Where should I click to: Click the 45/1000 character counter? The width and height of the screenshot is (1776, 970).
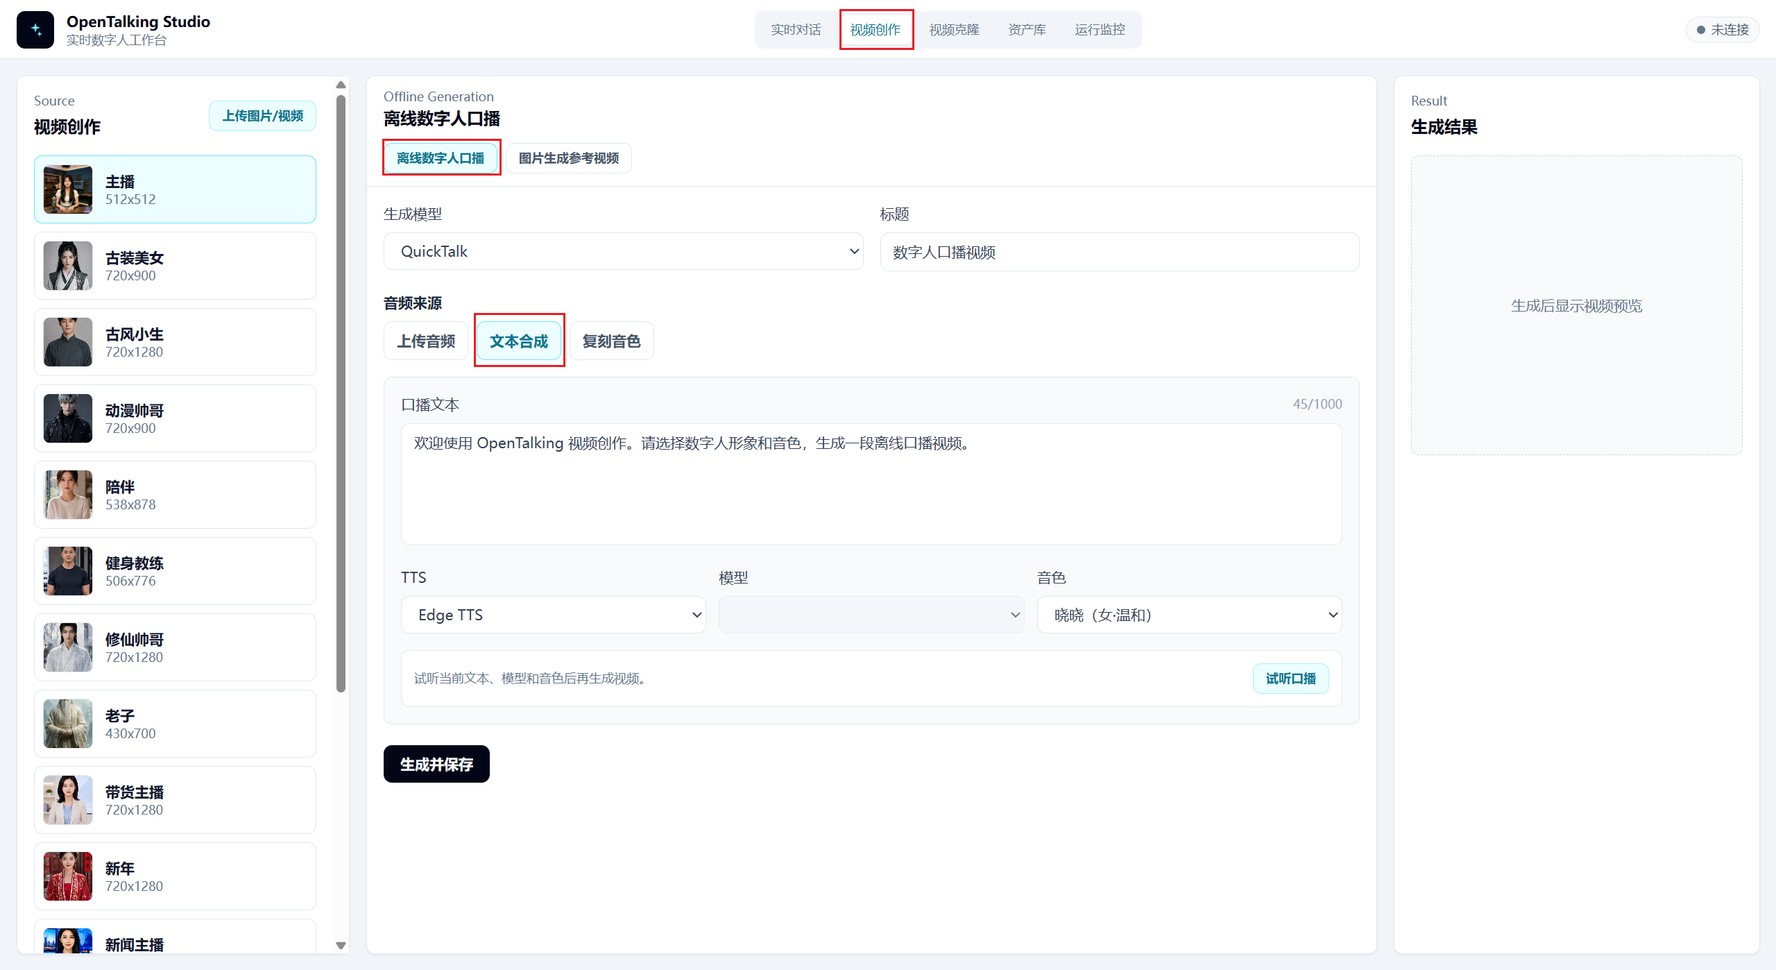[x=1317, y=404]
